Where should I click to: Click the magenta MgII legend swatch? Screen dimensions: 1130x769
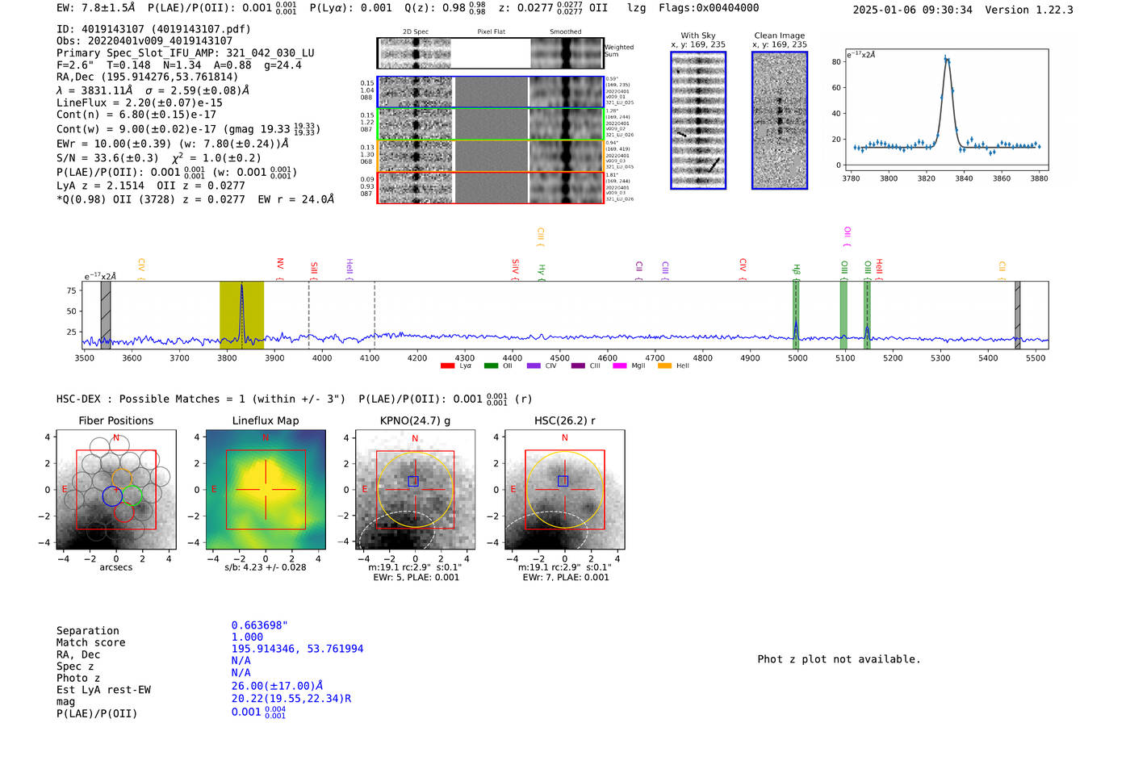(x=620, y=366)
